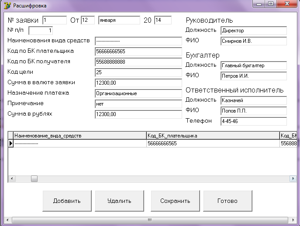Focus Сумма в валюте заявки field

pyautogui.click(x=138, y=83)
